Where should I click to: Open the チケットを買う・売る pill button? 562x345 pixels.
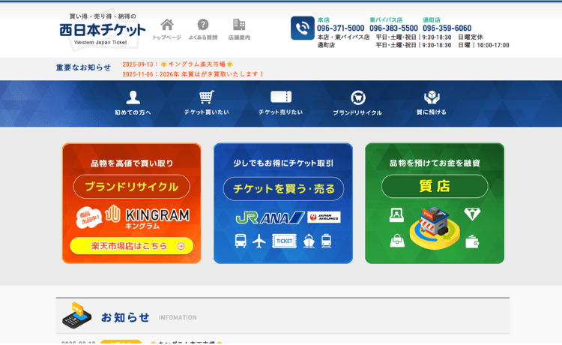283,189
